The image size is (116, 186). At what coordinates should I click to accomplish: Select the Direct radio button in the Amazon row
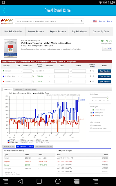point(93,71)
